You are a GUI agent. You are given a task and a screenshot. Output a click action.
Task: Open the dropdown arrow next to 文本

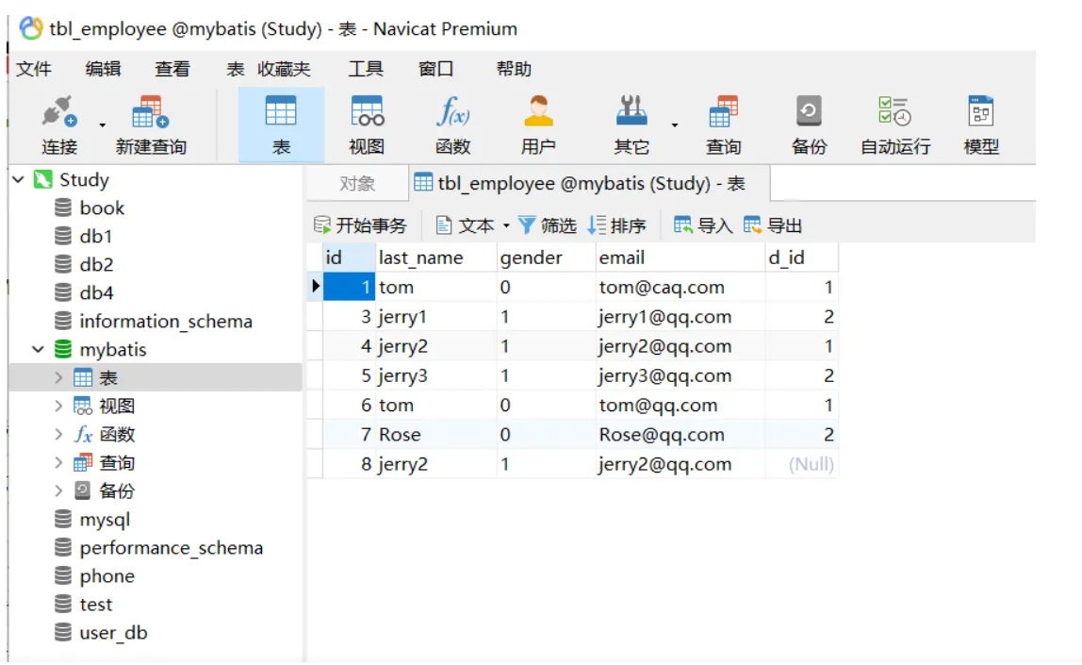[x=506, y=225]
